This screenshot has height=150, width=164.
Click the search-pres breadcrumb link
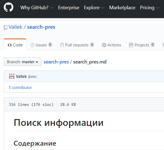pos(56,62)
